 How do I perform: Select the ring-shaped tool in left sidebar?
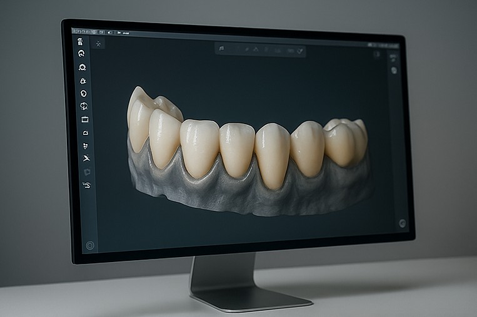pos(82,67)
